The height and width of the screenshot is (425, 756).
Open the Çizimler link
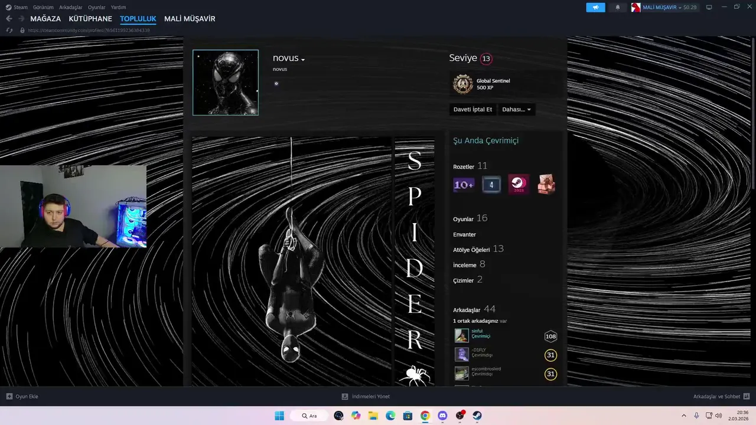click(x=464, y=280)
